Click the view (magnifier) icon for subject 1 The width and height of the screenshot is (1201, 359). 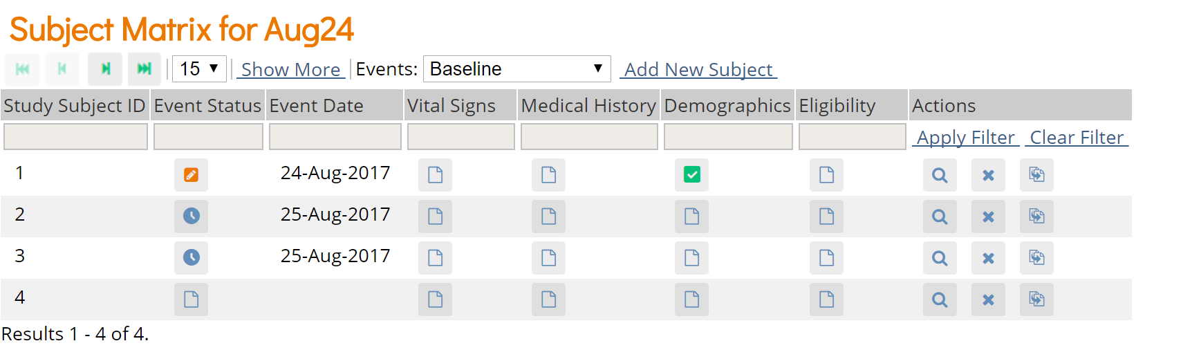click(939, 175)
